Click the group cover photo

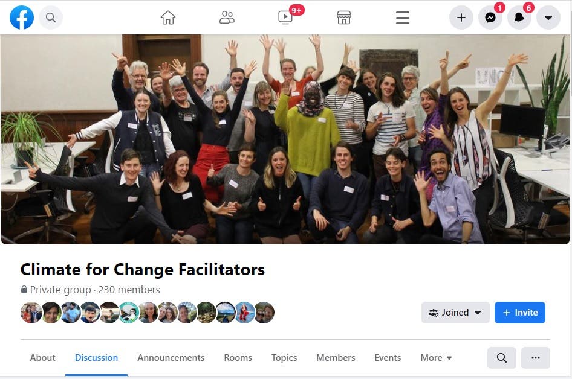pos(285,139)
